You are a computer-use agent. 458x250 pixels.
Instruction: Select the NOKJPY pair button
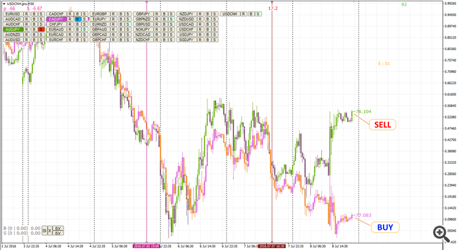tap(143, 29)
